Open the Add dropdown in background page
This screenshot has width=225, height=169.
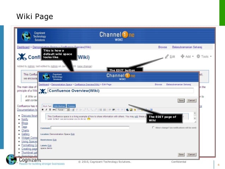pyautogui.click(x=187, y=56)
